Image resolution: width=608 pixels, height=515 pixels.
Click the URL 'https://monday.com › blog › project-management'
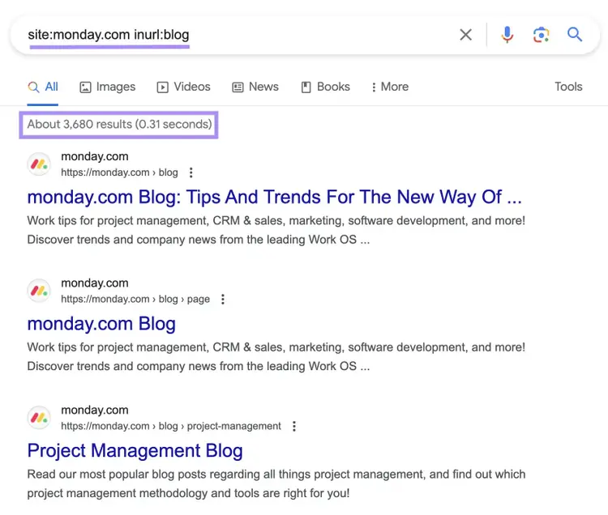(171, 426)
